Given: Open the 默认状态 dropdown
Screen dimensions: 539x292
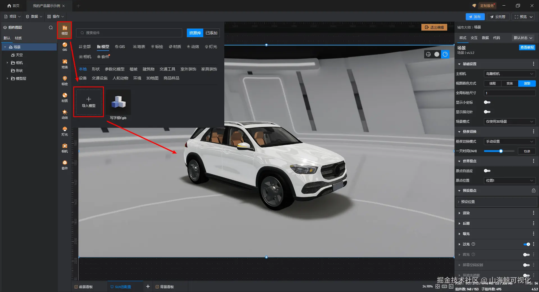Looking at the screenshot, I should (523, 38).
